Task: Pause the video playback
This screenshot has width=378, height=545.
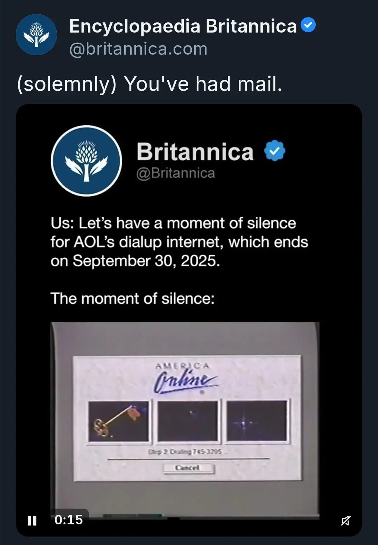Action: pyautogui.click(x=32, y=520)
